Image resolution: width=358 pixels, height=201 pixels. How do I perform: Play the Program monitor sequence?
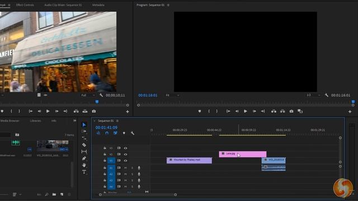pos(246,111)
